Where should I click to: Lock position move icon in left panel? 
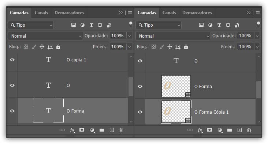tap(42, 47)
